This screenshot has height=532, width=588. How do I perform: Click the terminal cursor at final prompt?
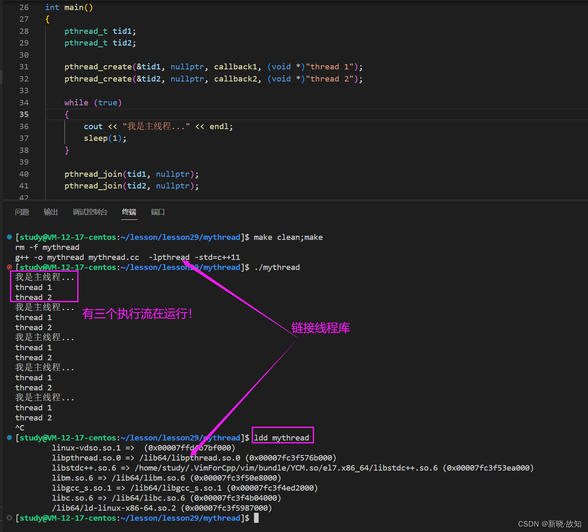point(256,518)
